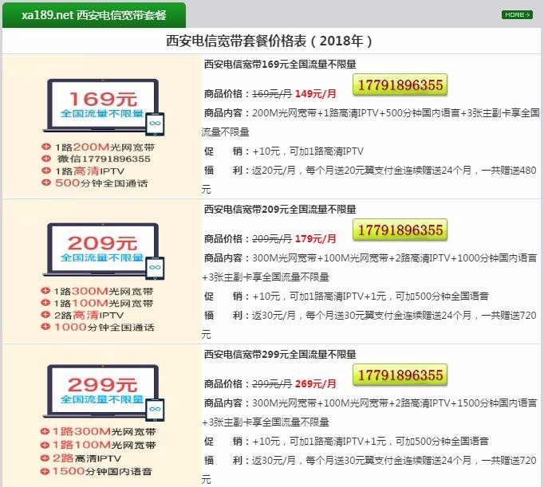Click the plus icon beside 1路高清IPTV in the 169元 package
The image size is (544, 487).
point(46,171)
